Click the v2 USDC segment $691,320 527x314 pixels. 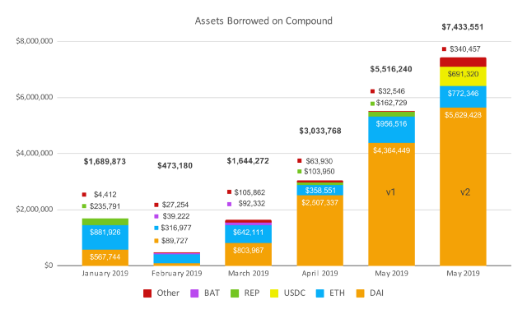pyautogui.click(x=463, y=76)
